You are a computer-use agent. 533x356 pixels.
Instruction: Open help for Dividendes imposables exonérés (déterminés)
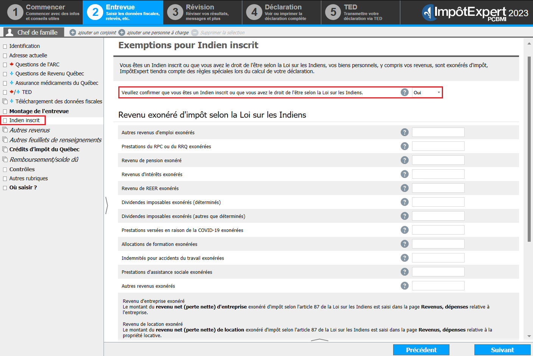[404, 202]
